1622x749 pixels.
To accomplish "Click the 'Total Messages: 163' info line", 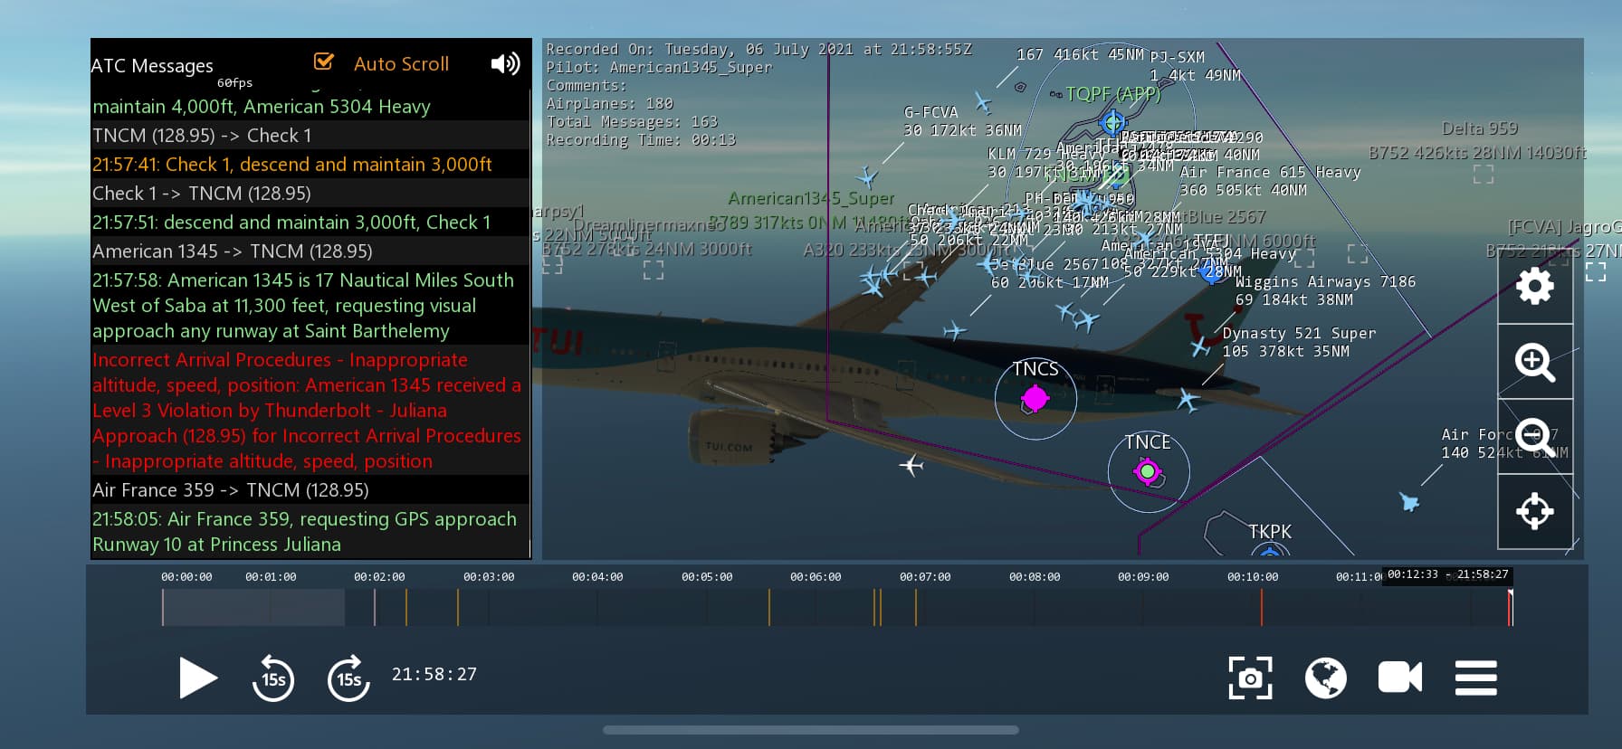I will (x=632, y=121).
